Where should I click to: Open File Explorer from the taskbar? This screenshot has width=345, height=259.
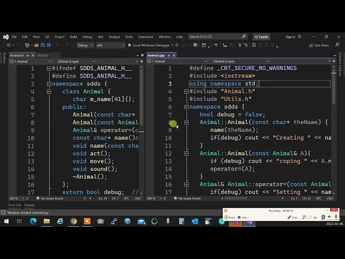[46, 221]
